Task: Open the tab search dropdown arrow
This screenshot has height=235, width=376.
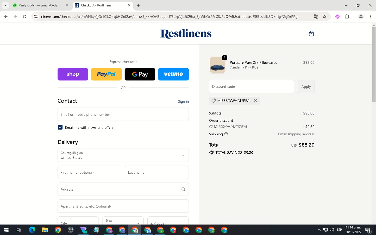Action: click(5, 5)
